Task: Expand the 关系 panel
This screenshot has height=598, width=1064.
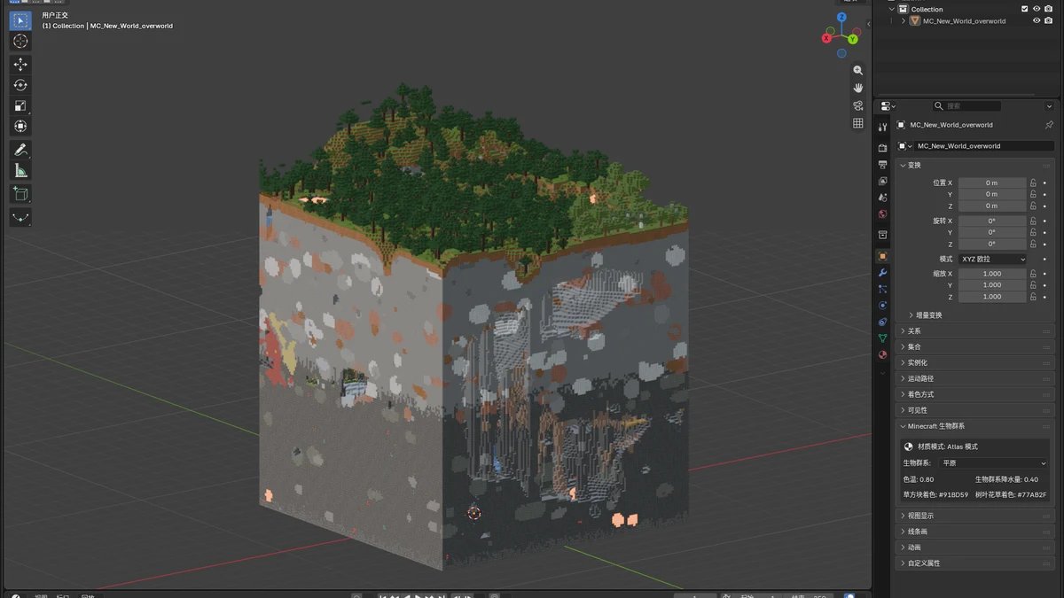Action: [973, 331]
